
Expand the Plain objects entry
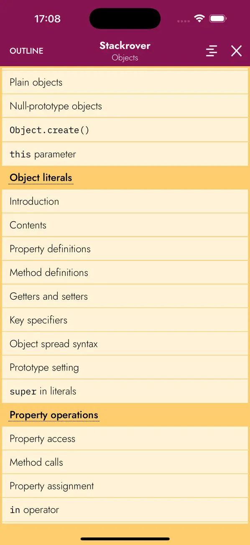(x=36, y=82)
